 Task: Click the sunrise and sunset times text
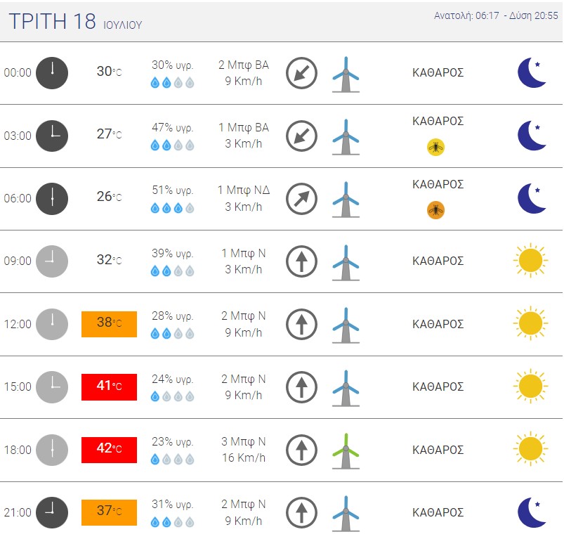496,15
